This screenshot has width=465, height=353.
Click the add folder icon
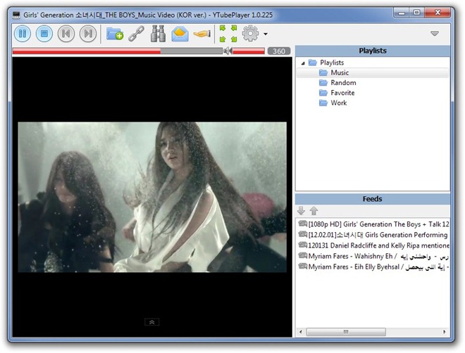tap(115, 34)
